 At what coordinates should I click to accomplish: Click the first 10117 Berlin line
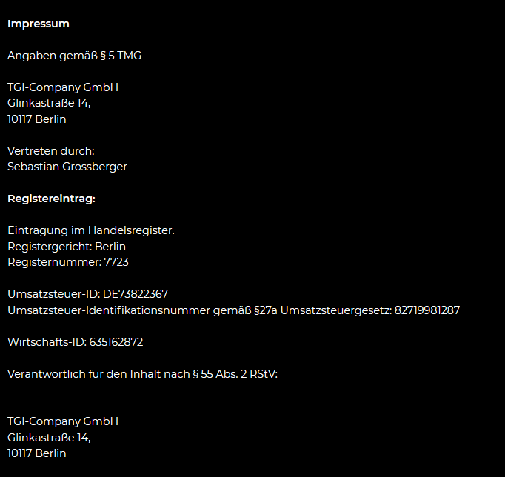tap(37, 119)
